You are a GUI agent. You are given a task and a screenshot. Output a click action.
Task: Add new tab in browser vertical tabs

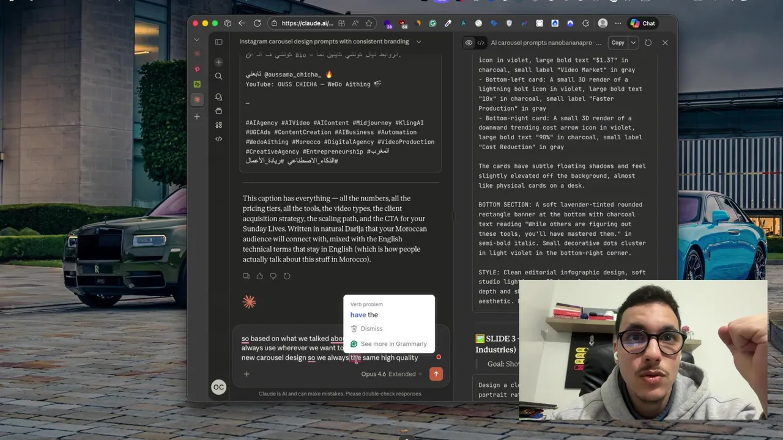pos(197,116)
